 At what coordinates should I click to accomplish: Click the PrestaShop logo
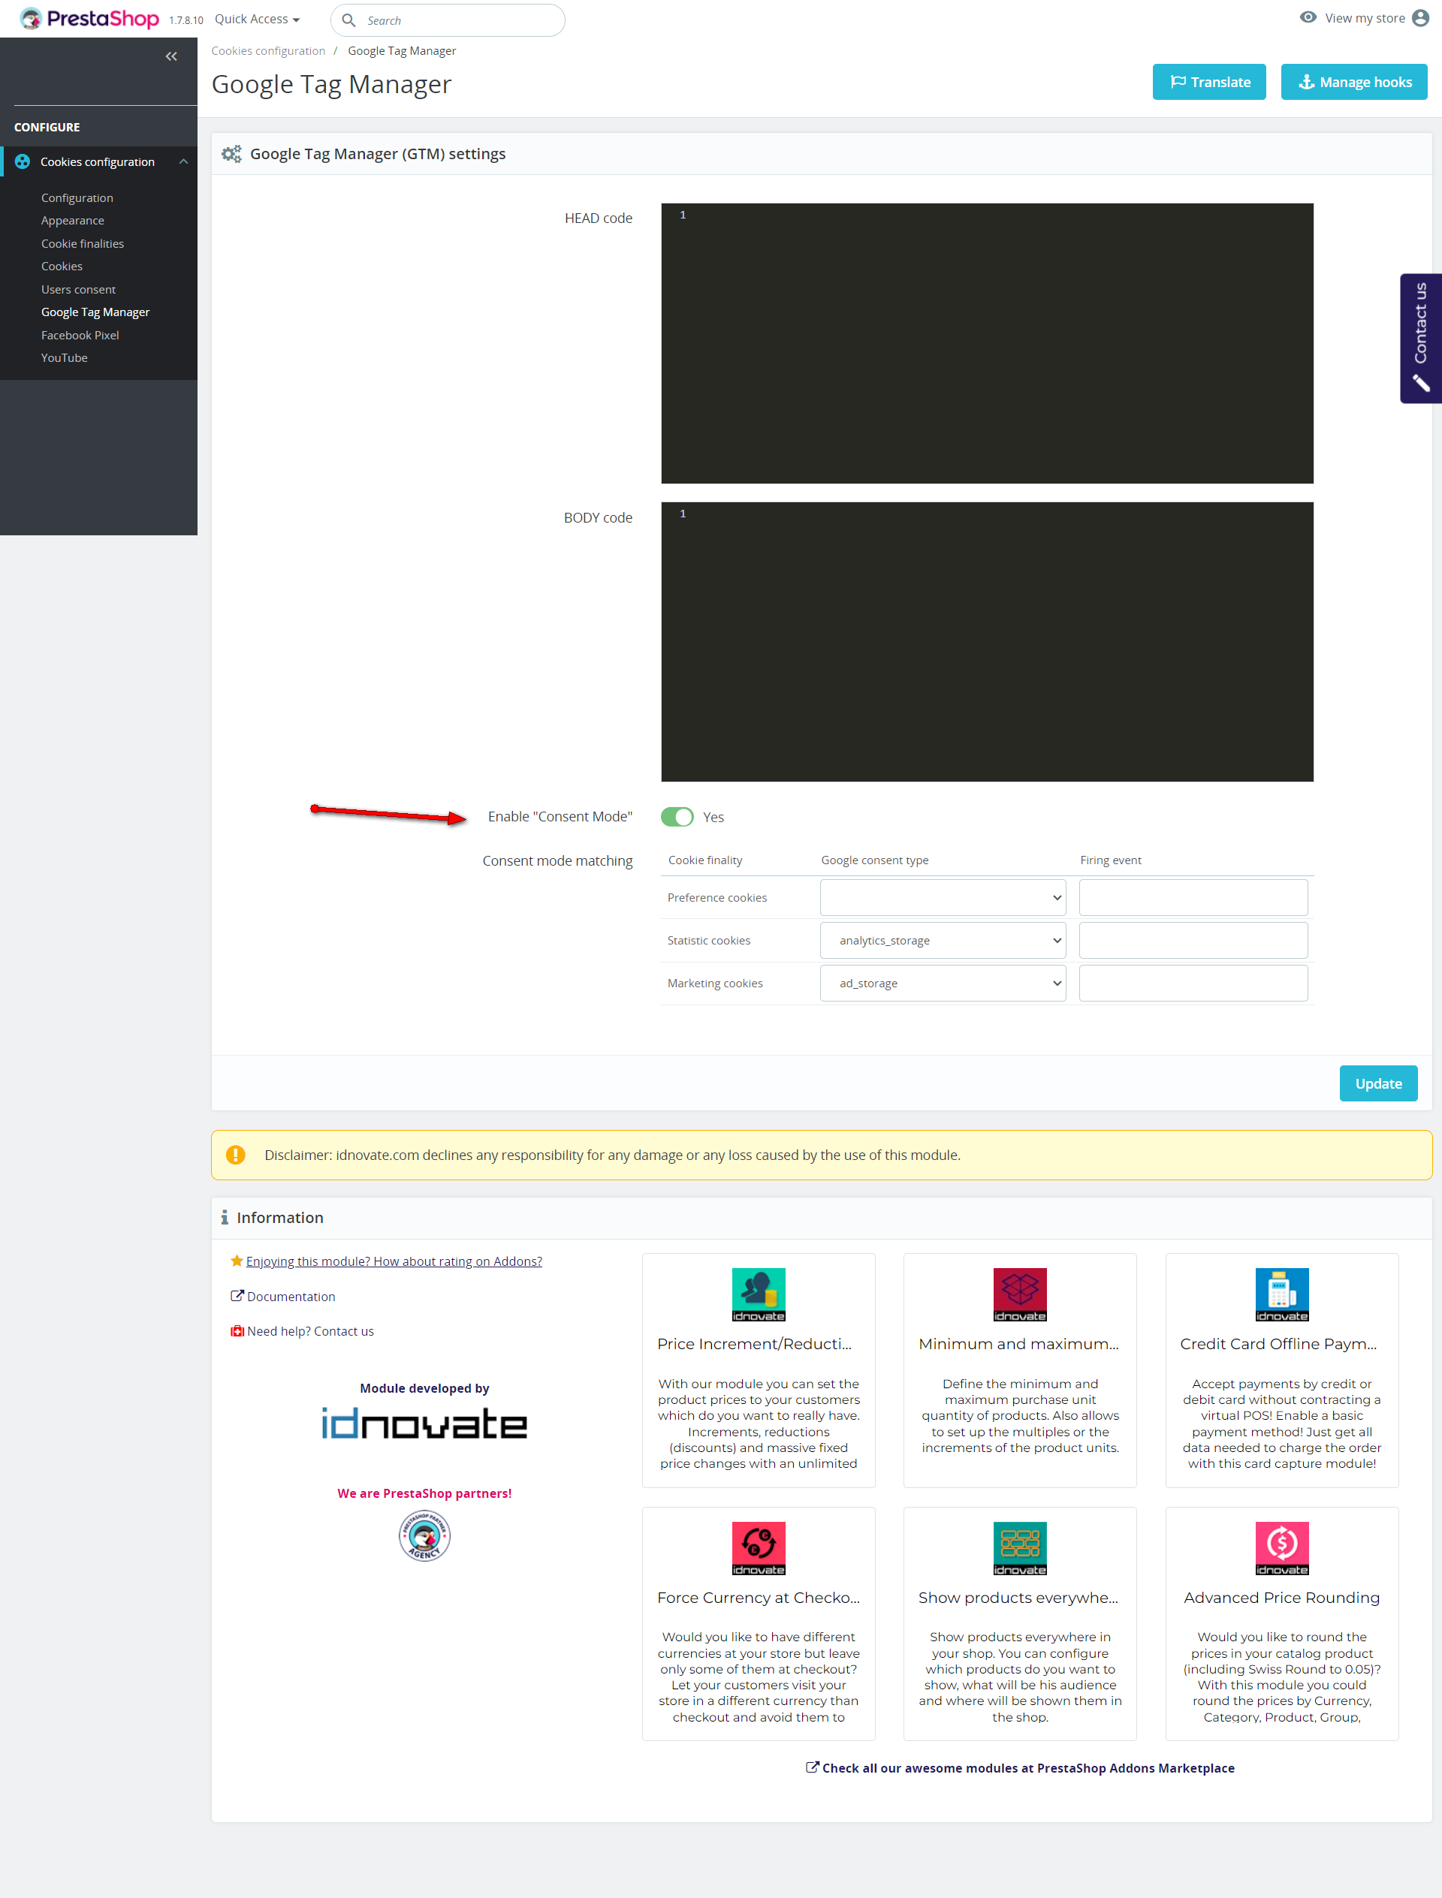[x=89, y=19]
